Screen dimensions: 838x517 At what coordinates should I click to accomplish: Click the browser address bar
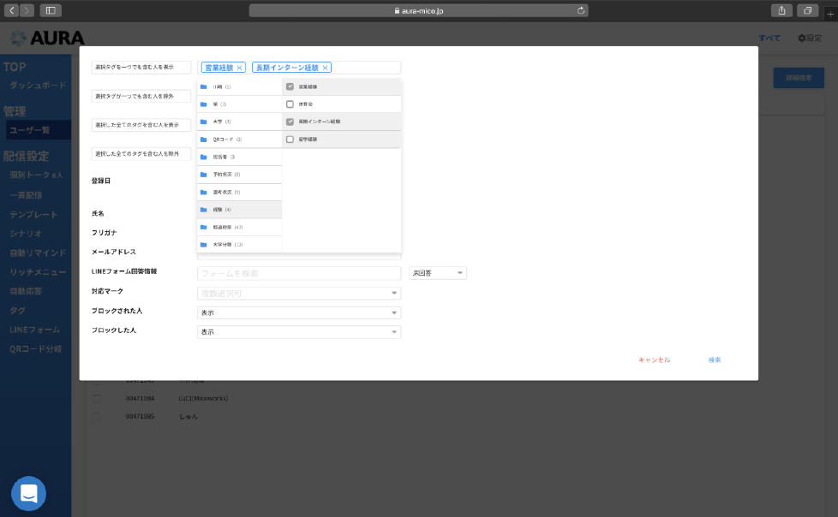point(418,10)
